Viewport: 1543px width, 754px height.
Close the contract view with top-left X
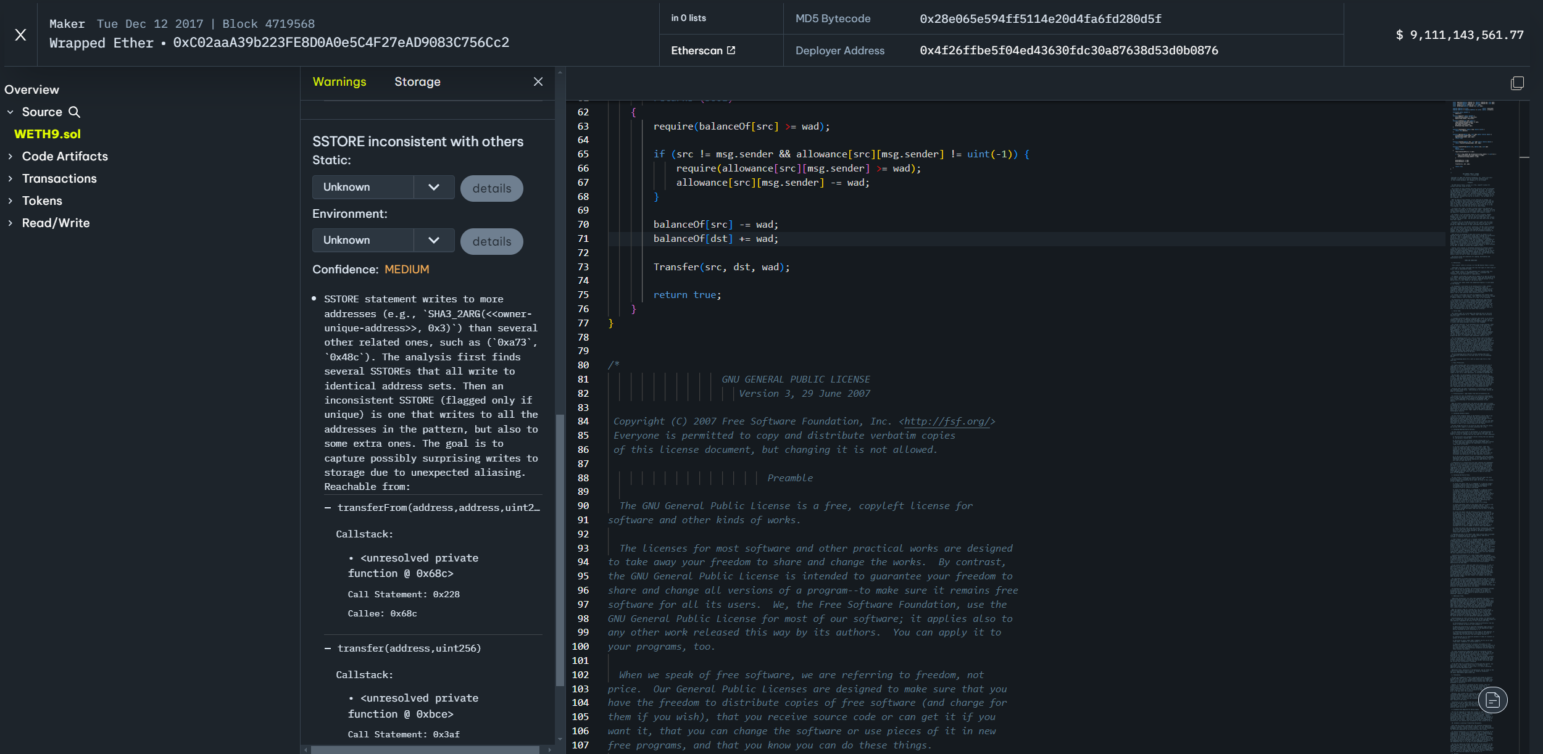pos(20,35)
